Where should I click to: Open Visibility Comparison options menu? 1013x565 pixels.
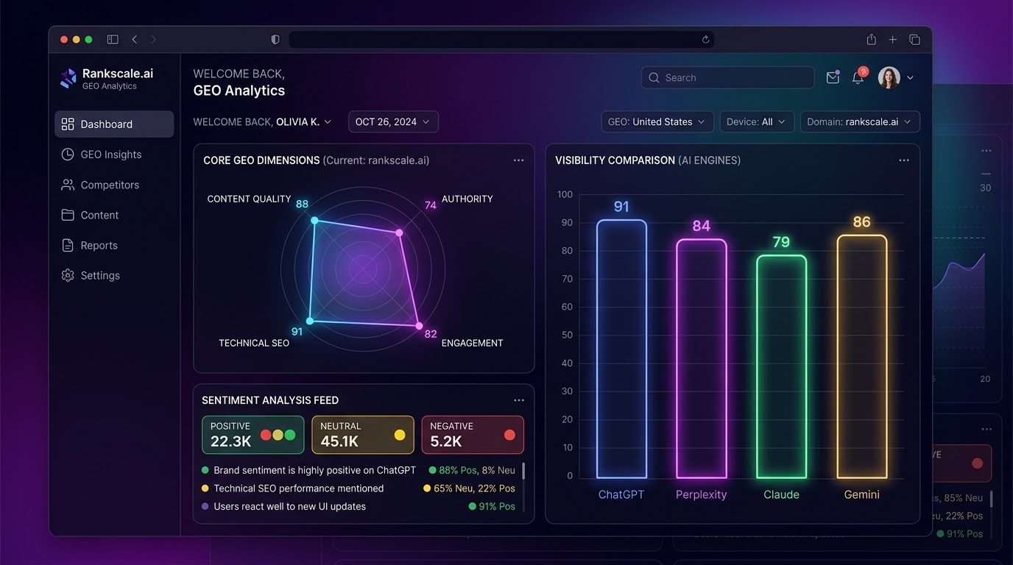(x=904, y=160)
